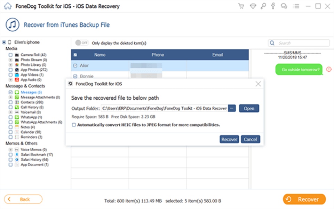This screenshot has width=334, height=209.
Task: Check the Call History (6) checkbox
Action: tap(10, 107)
